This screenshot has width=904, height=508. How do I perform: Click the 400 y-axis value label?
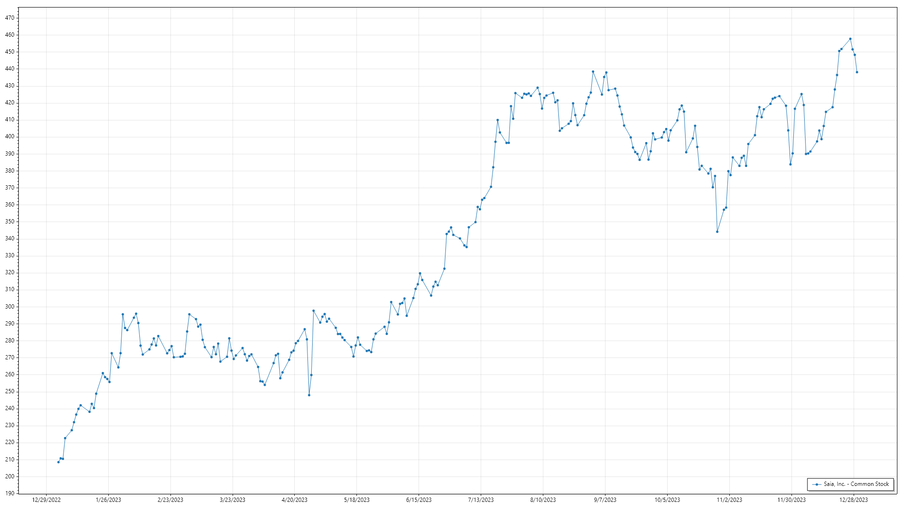coord(9,137)
